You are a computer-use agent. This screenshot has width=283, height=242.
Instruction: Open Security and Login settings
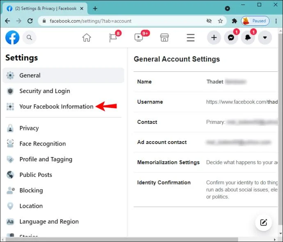(63, 91)
